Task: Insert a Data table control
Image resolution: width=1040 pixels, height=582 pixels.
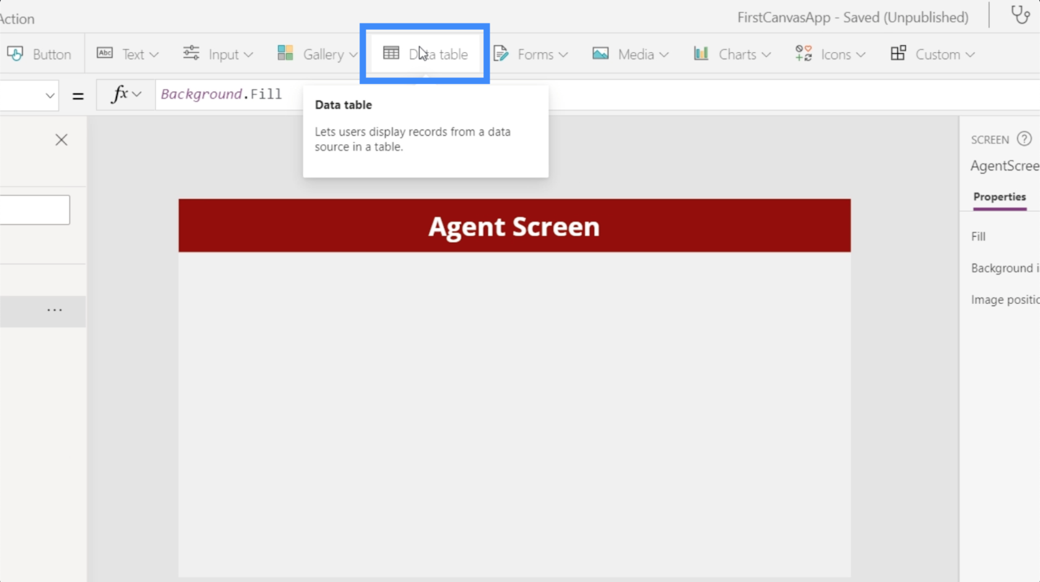Action: [425, 54]
